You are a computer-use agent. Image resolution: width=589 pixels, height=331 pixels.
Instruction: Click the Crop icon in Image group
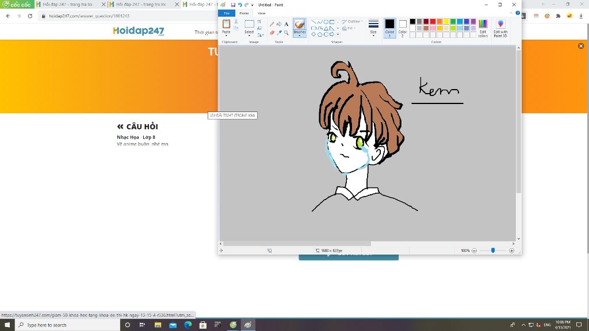pos(259,22)
